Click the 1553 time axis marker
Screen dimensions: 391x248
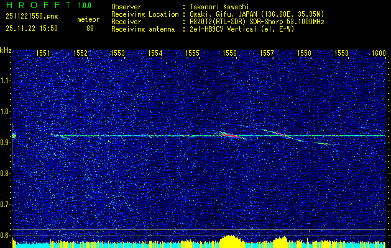pyautogui.click(x=117, y=53)
